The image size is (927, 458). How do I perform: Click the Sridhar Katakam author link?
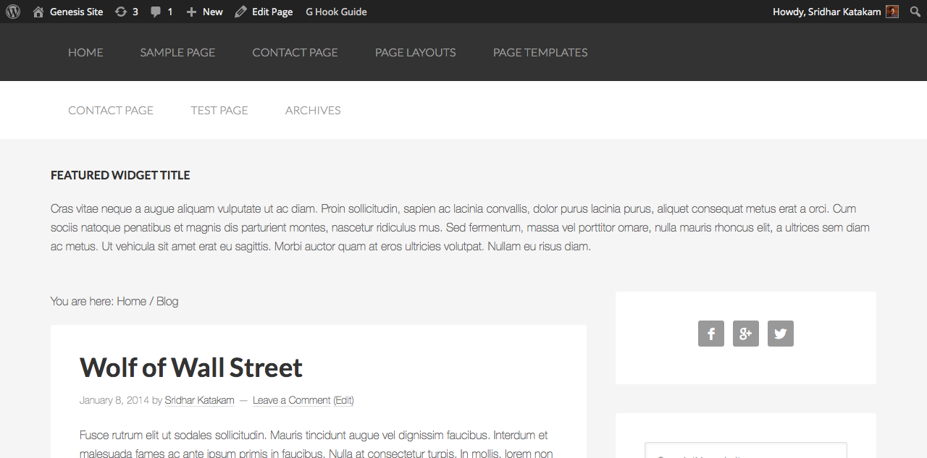click(199, 400)
